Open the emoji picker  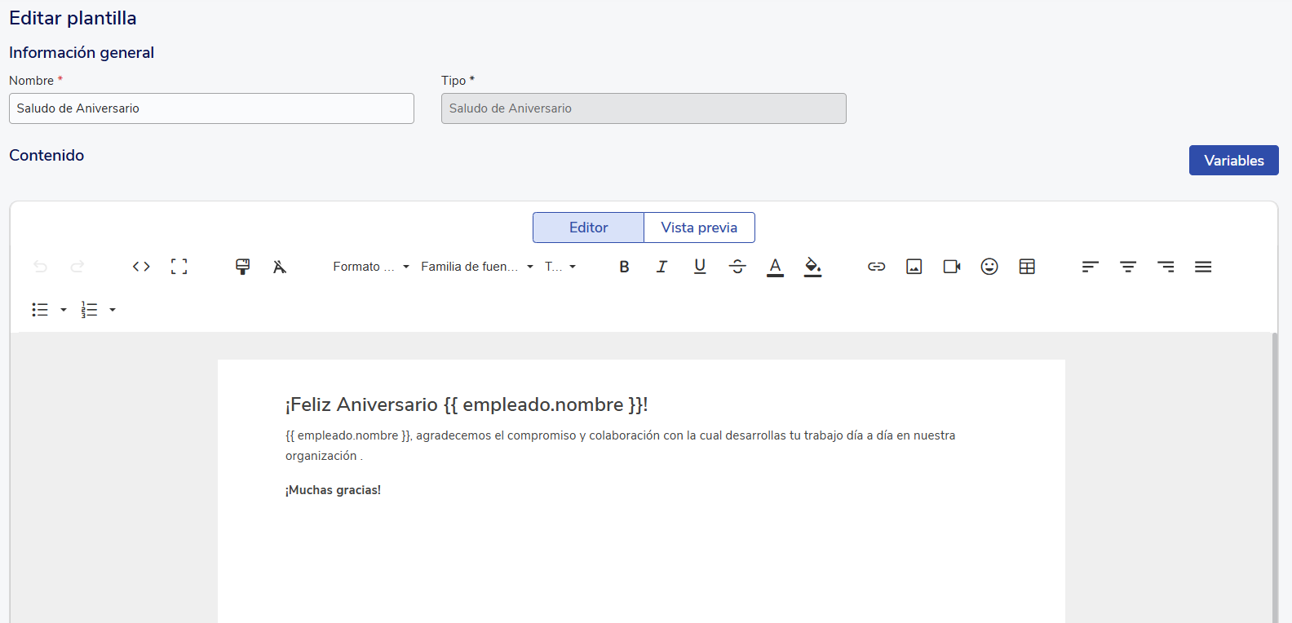(989, 267)
